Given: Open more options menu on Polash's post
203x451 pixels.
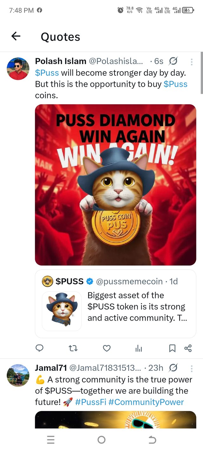Looking at the screenshot, I should (x=192, y=62).
